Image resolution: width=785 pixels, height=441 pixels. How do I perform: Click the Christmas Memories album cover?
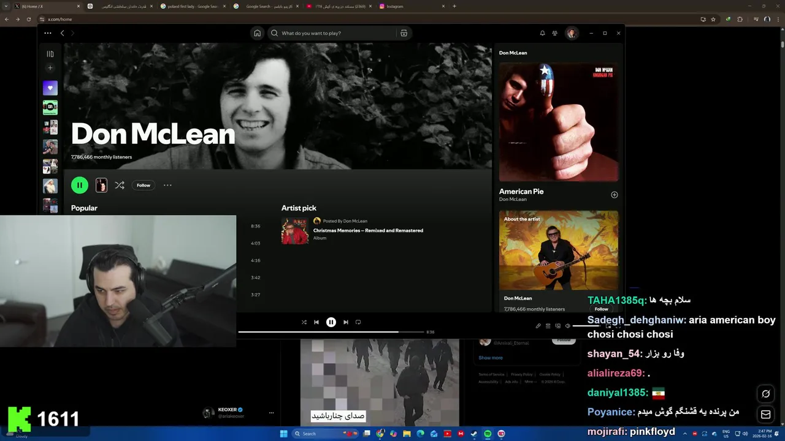click(x=294, y=232)
